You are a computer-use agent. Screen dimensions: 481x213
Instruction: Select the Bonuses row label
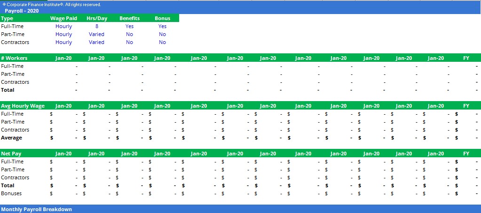(11, 193)
